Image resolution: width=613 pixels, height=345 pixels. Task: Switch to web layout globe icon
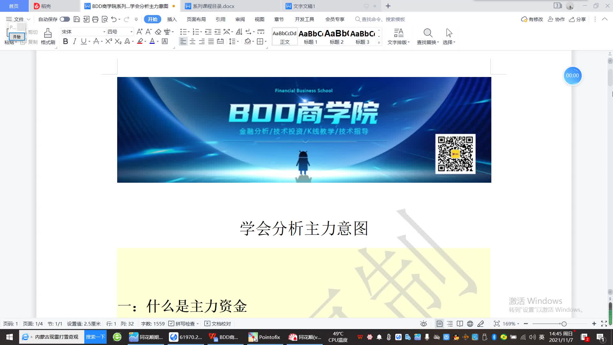[470, 324]
